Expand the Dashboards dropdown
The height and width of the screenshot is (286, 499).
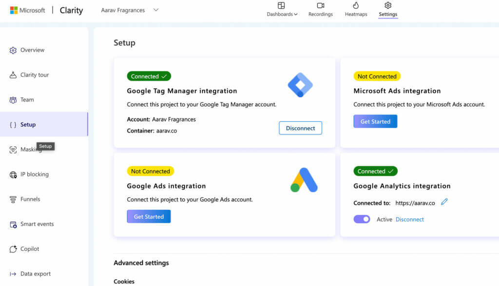[282, 10]
